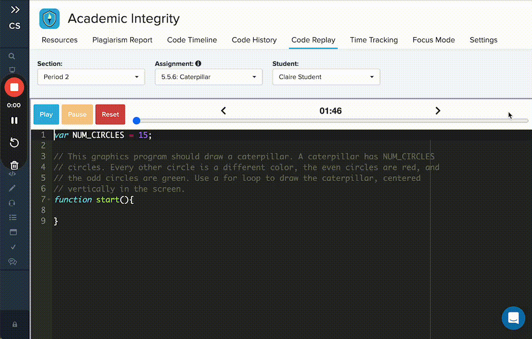Switch to the Plagiarism Report tab

pyautogui.click(x=122, y=40)
